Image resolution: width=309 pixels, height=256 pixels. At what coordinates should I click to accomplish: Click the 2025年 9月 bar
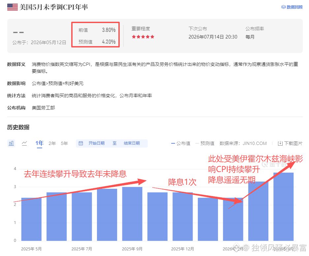(132, 214)
